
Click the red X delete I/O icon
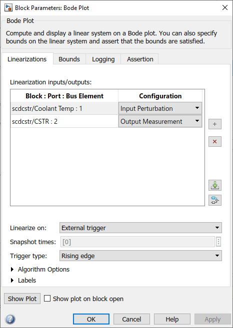[x=215, y=142]
